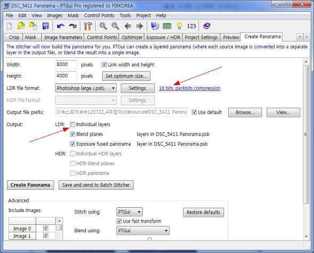Toggle Link width and height checkbox
Image resolution: width=314 pixels, height=253 pixels.
(104, 65)
